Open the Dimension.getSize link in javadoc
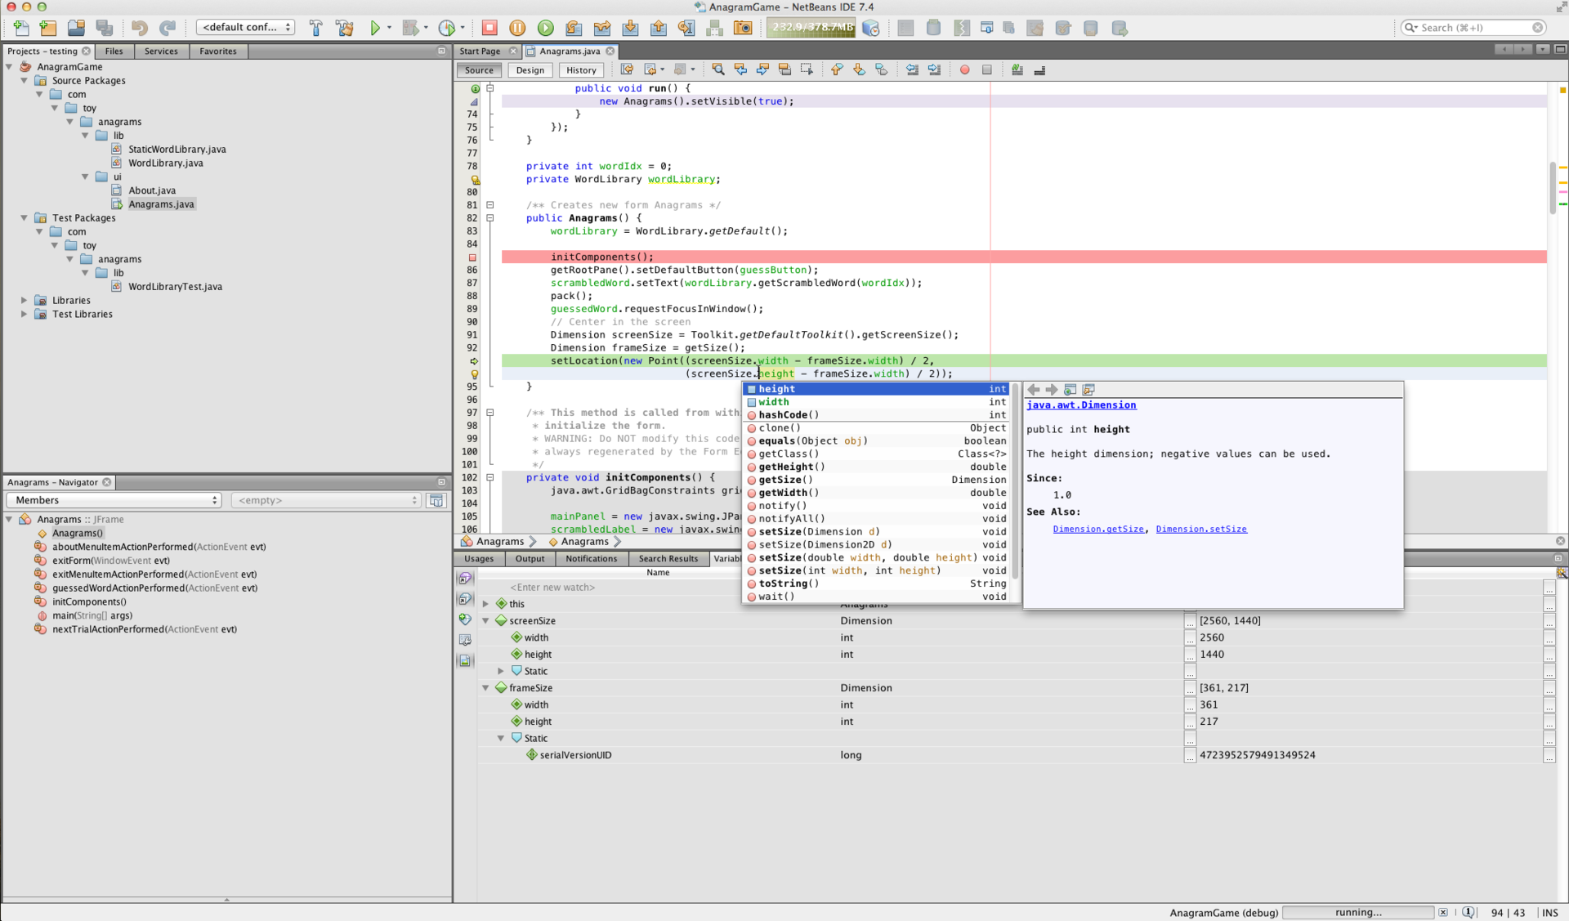Image resolution: width=1569 pixels, height=921 pixels. (x=1097, y=530)
